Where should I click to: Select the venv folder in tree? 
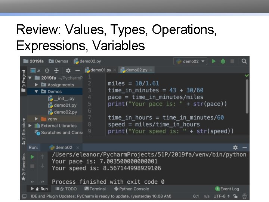[49, 119]
